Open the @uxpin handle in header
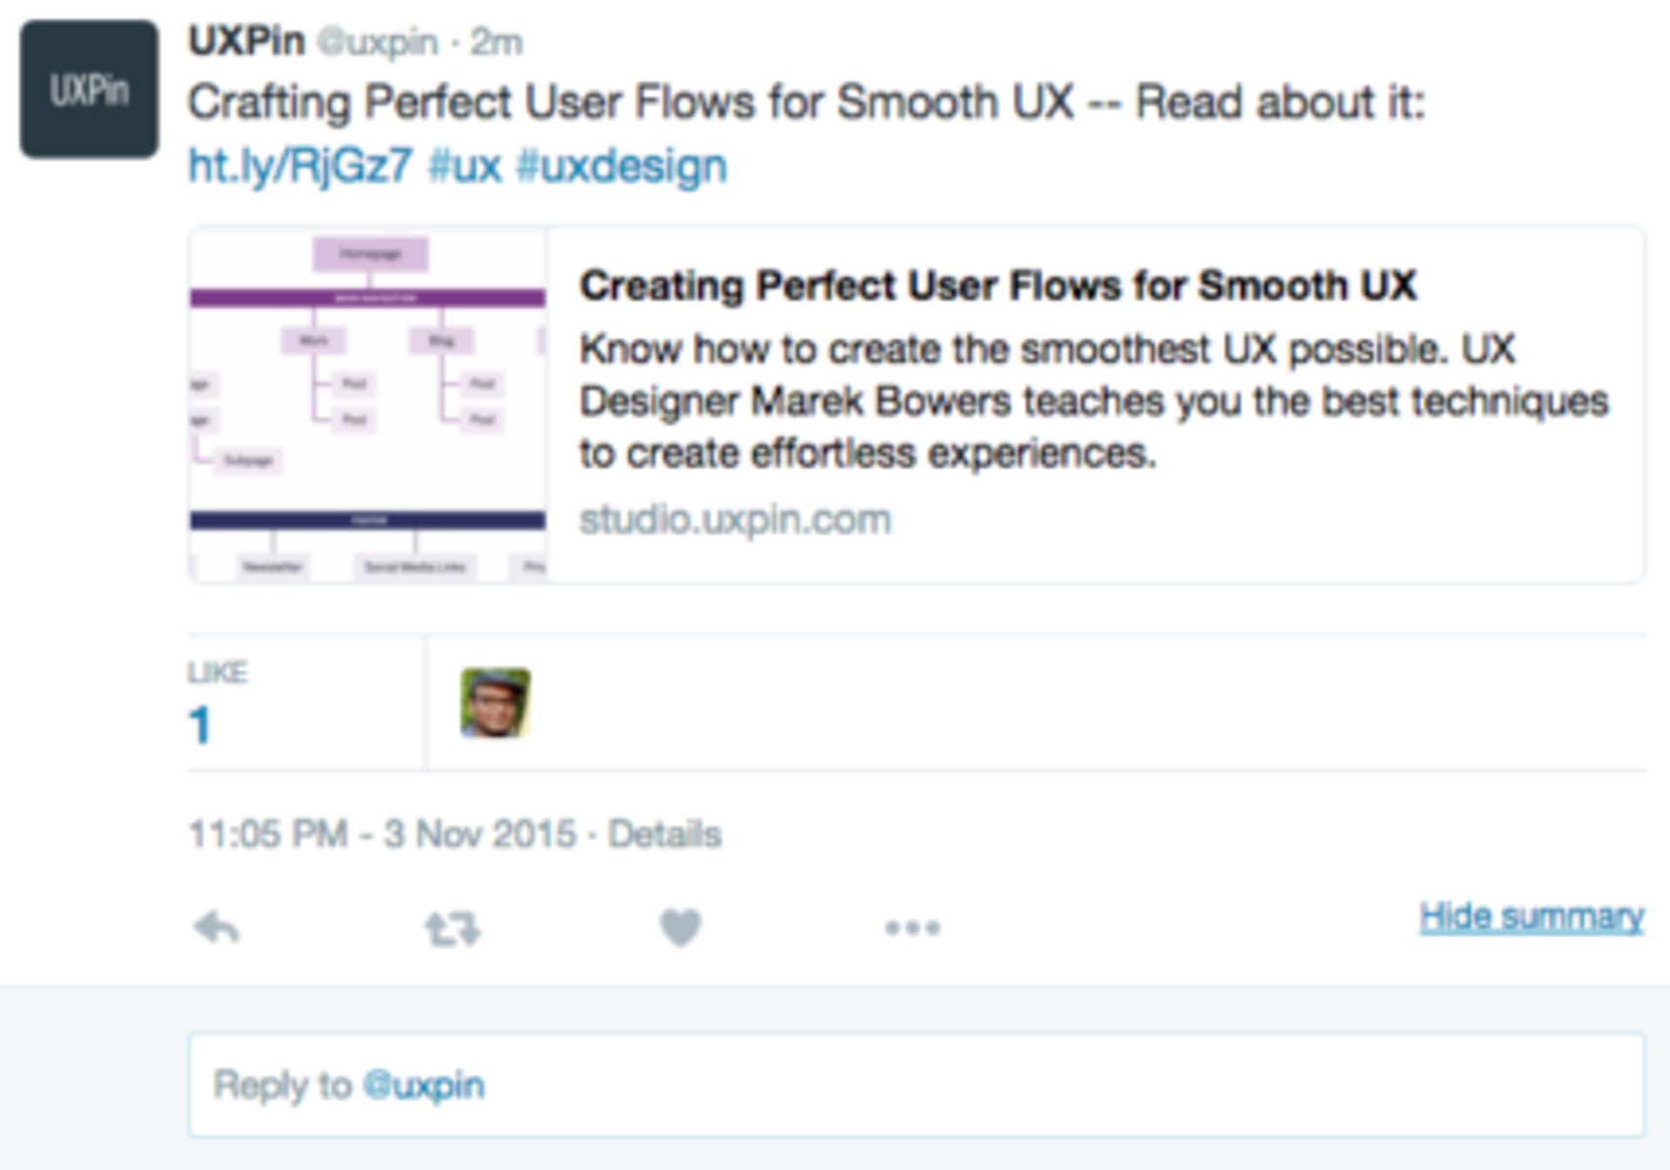Viewport: 1670px width, 1170px height. pos(377,42)
